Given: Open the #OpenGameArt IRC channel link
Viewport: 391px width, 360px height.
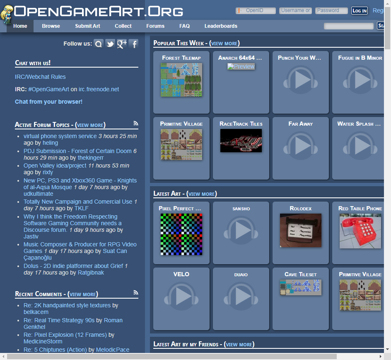Looking at the screenshot, I should [48, 89].
